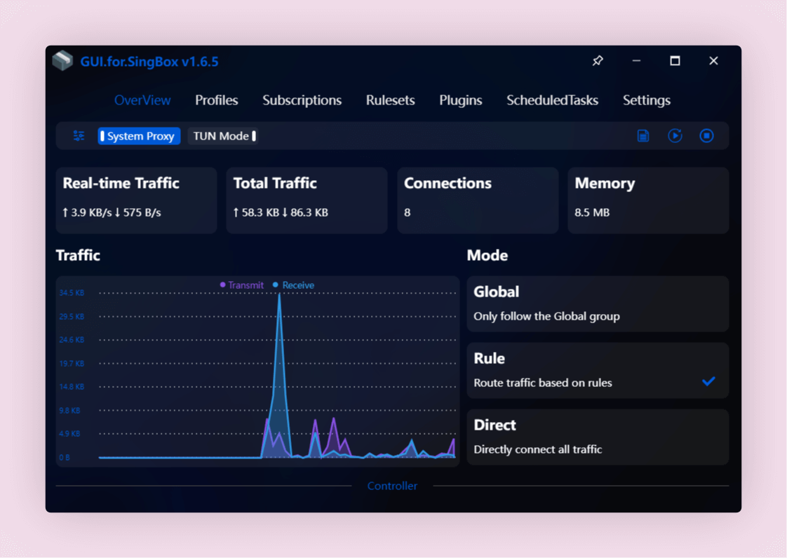787x558 pixels.
Task: Switch to the Plugins tab
Action: [461, 100]
